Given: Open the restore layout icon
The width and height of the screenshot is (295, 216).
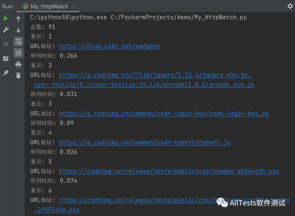Looking at the screenshot, I should pos(6,59).
